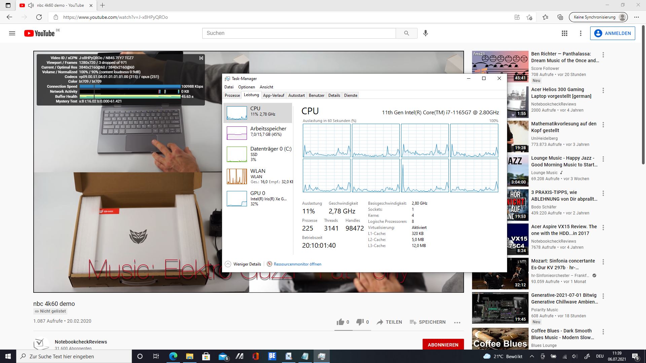The image size is (646, 363).
Task: Click the search magnifier button
Action: point(406,33)
